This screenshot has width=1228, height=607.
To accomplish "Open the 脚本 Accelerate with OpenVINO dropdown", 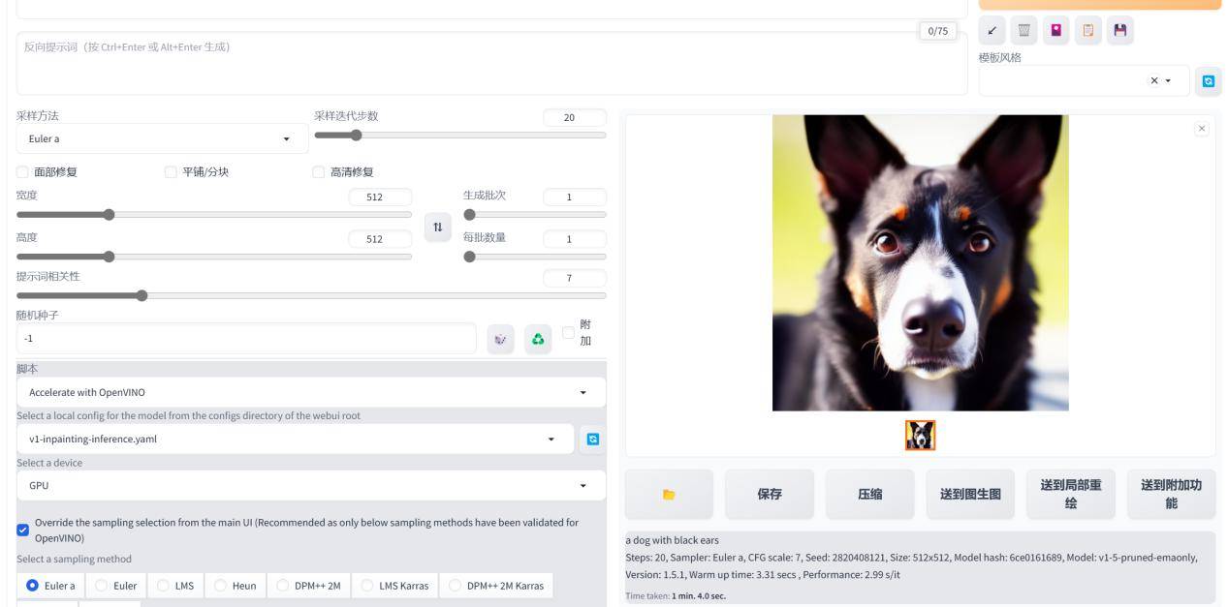I will point(311,392).
